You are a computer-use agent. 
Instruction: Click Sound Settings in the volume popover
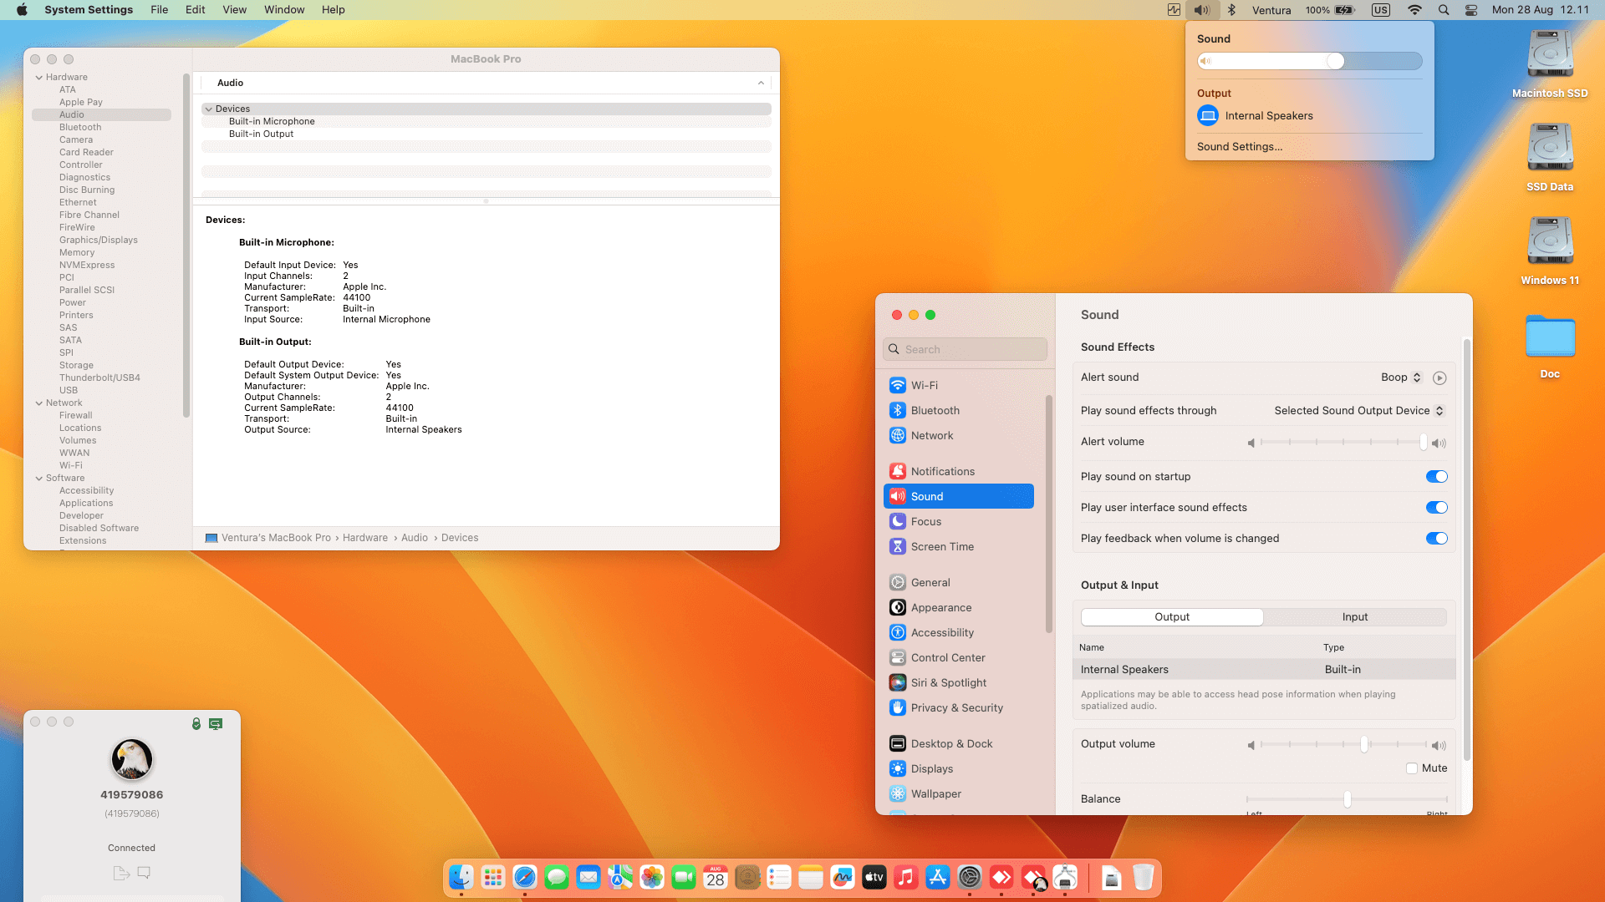(1239, 146)
